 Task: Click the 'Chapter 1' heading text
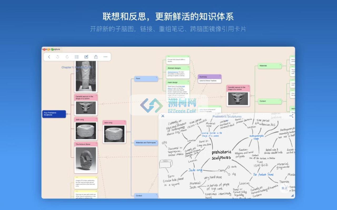77,67
